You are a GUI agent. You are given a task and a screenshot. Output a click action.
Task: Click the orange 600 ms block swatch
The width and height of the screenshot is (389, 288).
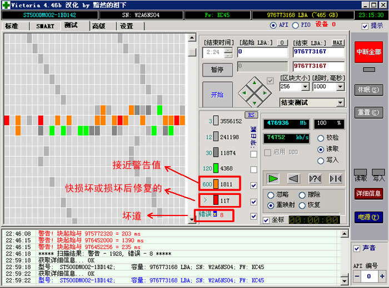[216, 184]
